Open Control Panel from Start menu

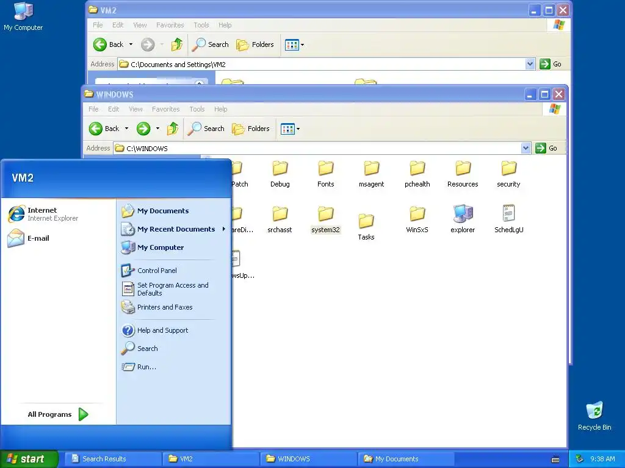coord(149,271)
